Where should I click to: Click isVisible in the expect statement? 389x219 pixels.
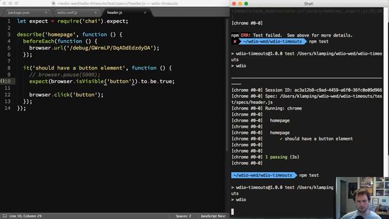[90, 82]
